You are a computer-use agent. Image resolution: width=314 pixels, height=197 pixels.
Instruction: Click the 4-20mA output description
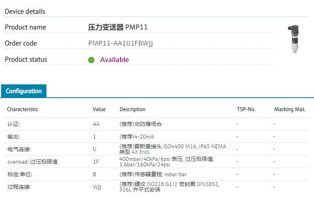(140, 137)
